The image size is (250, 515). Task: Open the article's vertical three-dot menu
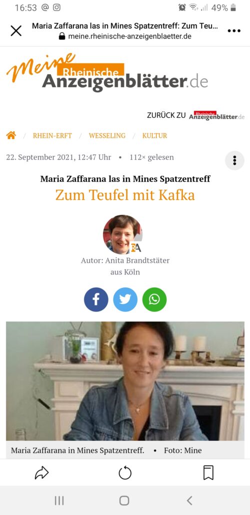pyautogui.click(x=234, y=160)
